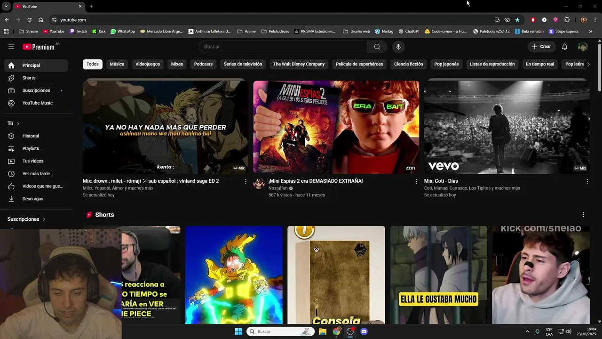Open the Mini Espías 2 video title
602x339 pixels.
click(x=316, y=181)
